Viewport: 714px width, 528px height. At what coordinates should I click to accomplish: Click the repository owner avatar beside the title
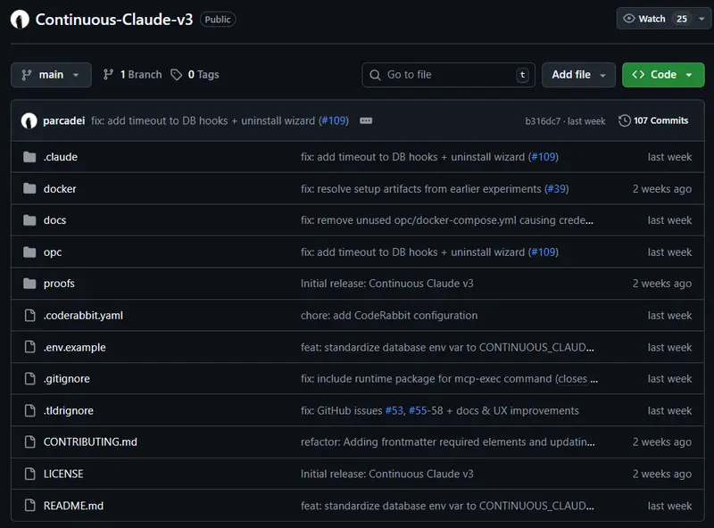(x=21, y=19)
